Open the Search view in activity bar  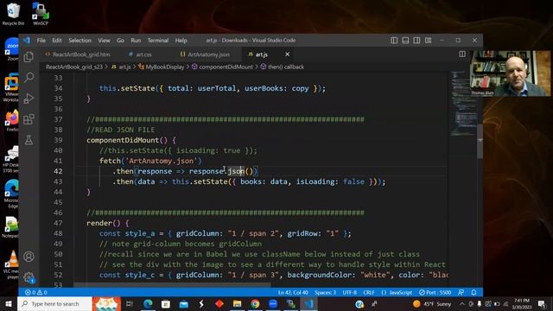(29, 77)
